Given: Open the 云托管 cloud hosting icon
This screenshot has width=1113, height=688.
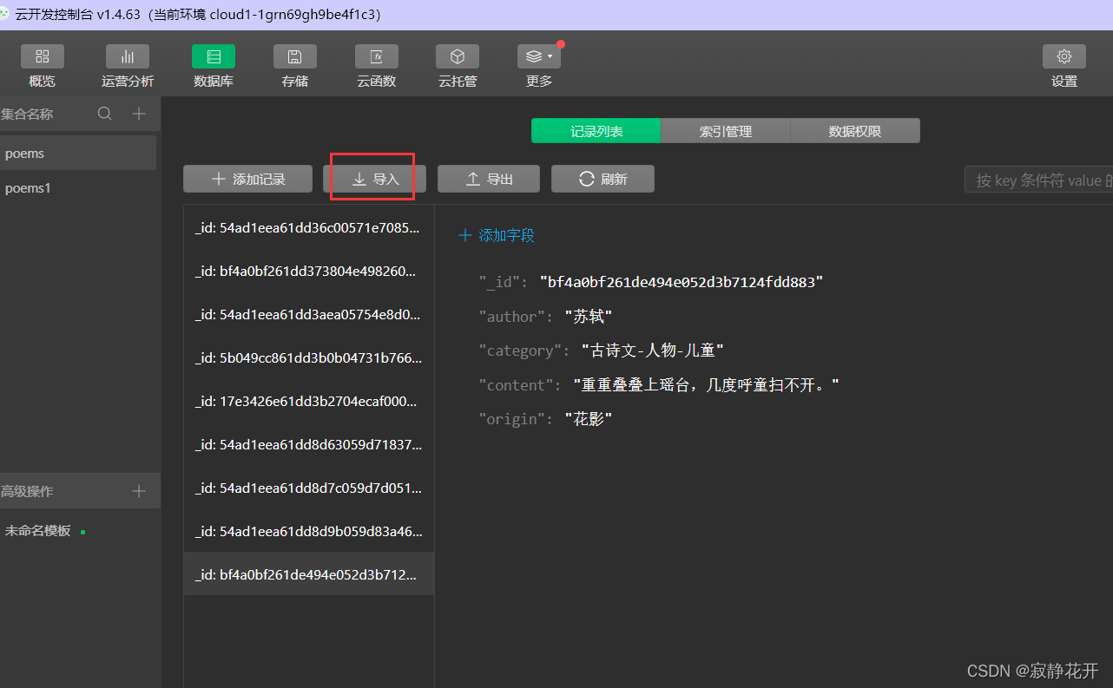Looking at the screenshot, I should pyautogui.click(x=458, y=57).
